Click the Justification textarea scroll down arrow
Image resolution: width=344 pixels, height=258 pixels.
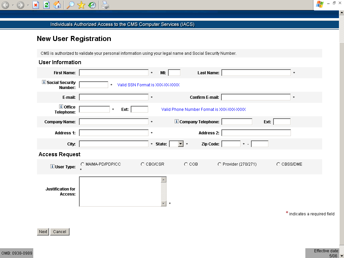tap(164, 204)
